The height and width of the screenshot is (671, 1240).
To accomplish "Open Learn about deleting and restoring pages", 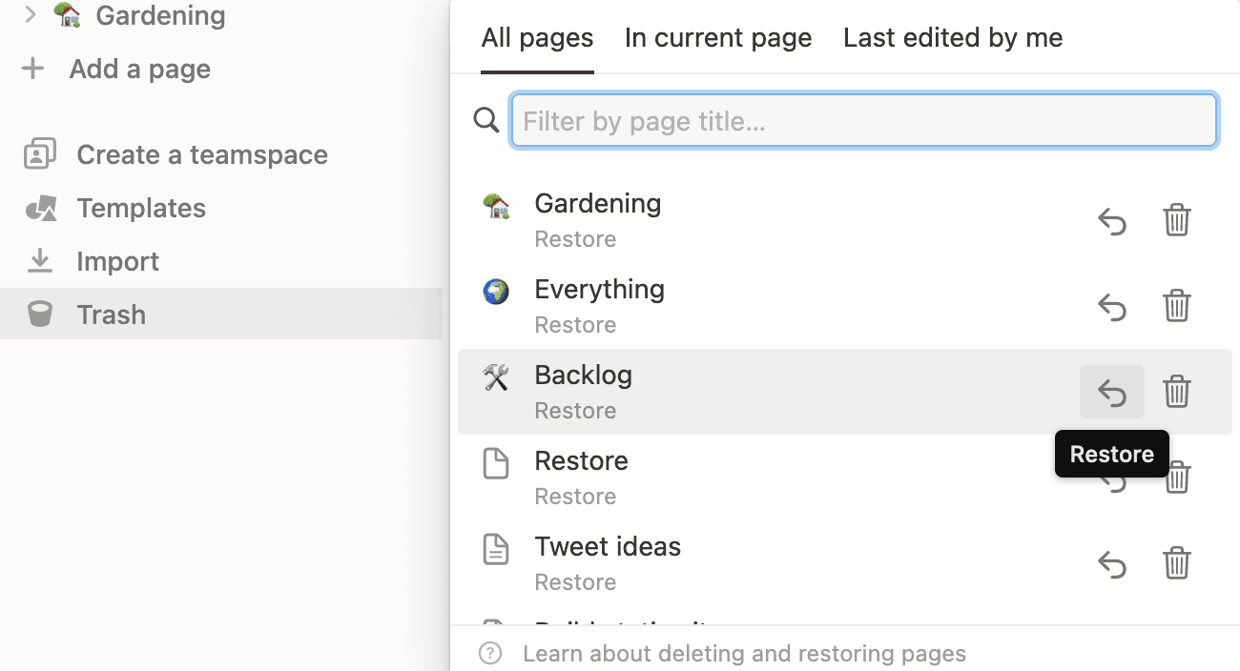I will (x=744, y=653).
